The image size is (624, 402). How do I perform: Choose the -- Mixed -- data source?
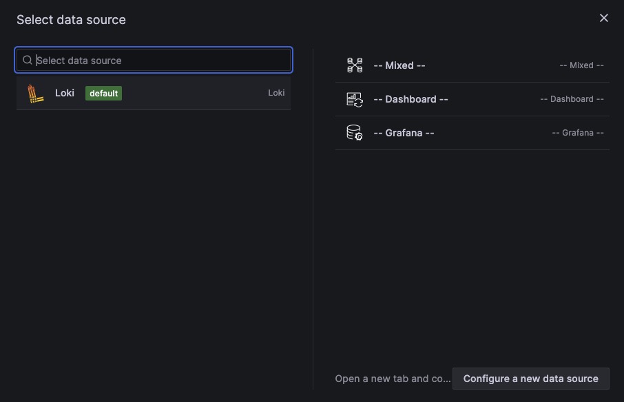tap(472, 65)
